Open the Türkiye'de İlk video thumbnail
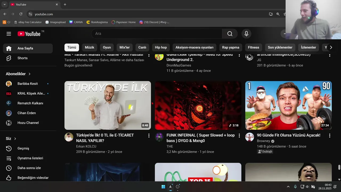341x192 pixels. pyautogui.click(x=108, y=105)
